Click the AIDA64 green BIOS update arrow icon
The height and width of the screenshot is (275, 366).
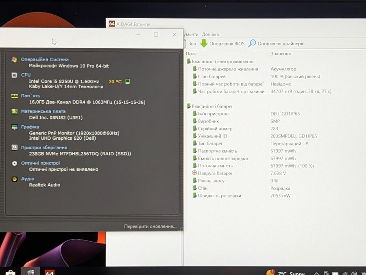pyautogui.click(x=204, y=43)
